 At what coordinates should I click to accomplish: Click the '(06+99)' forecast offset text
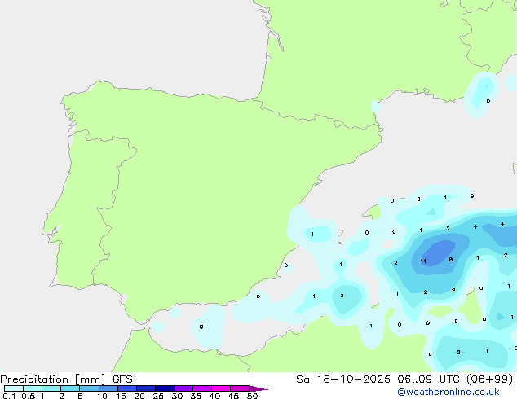coord(490,379)
